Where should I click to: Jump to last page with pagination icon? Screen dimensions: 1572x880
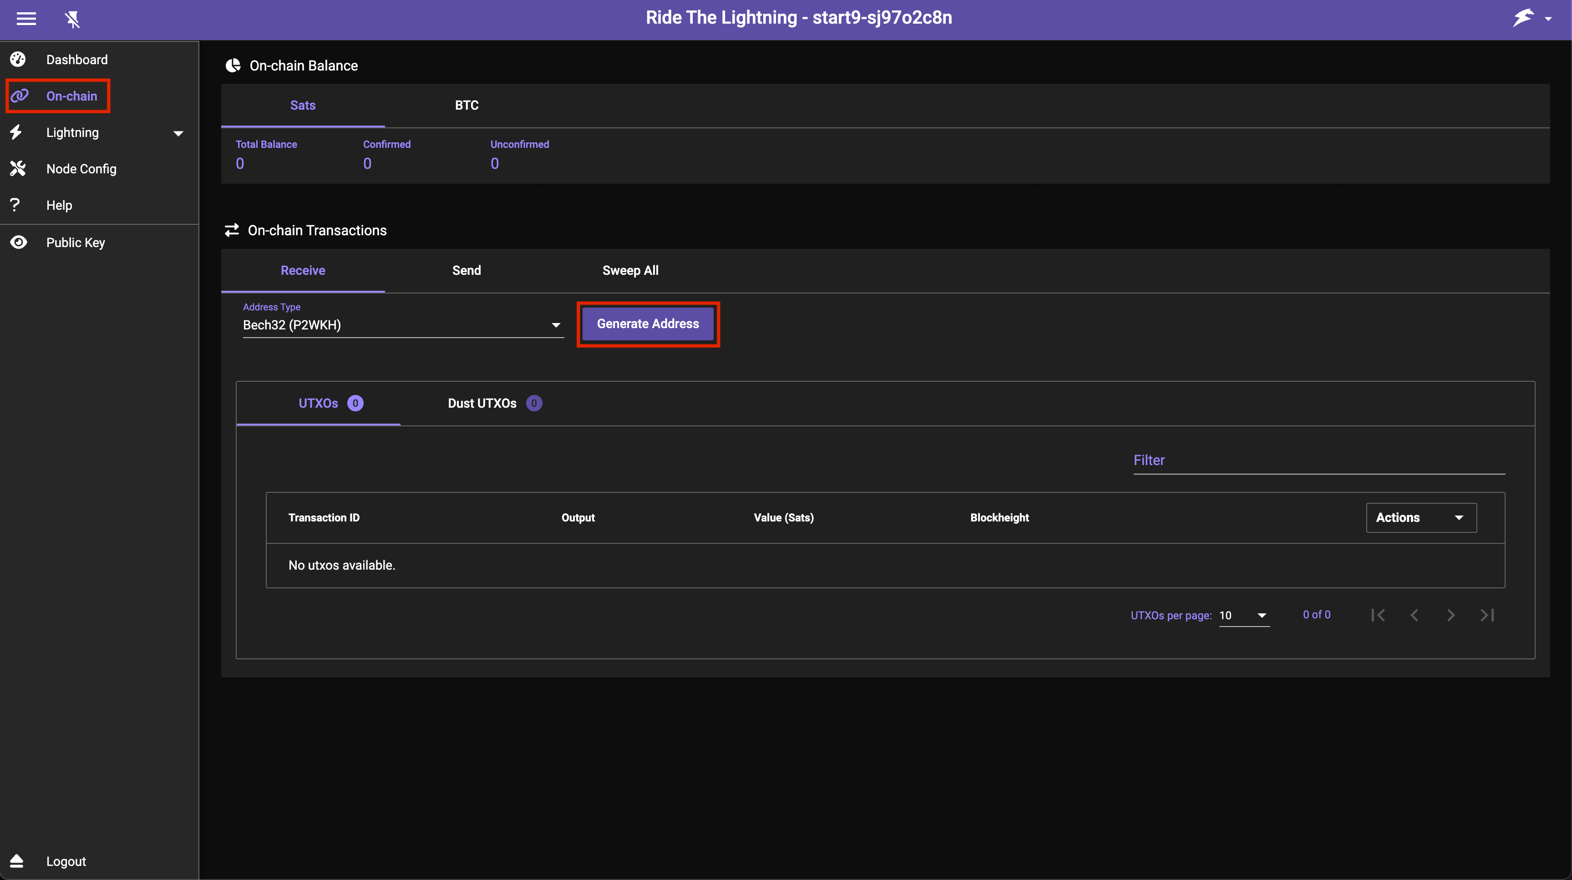[1487, 615]
